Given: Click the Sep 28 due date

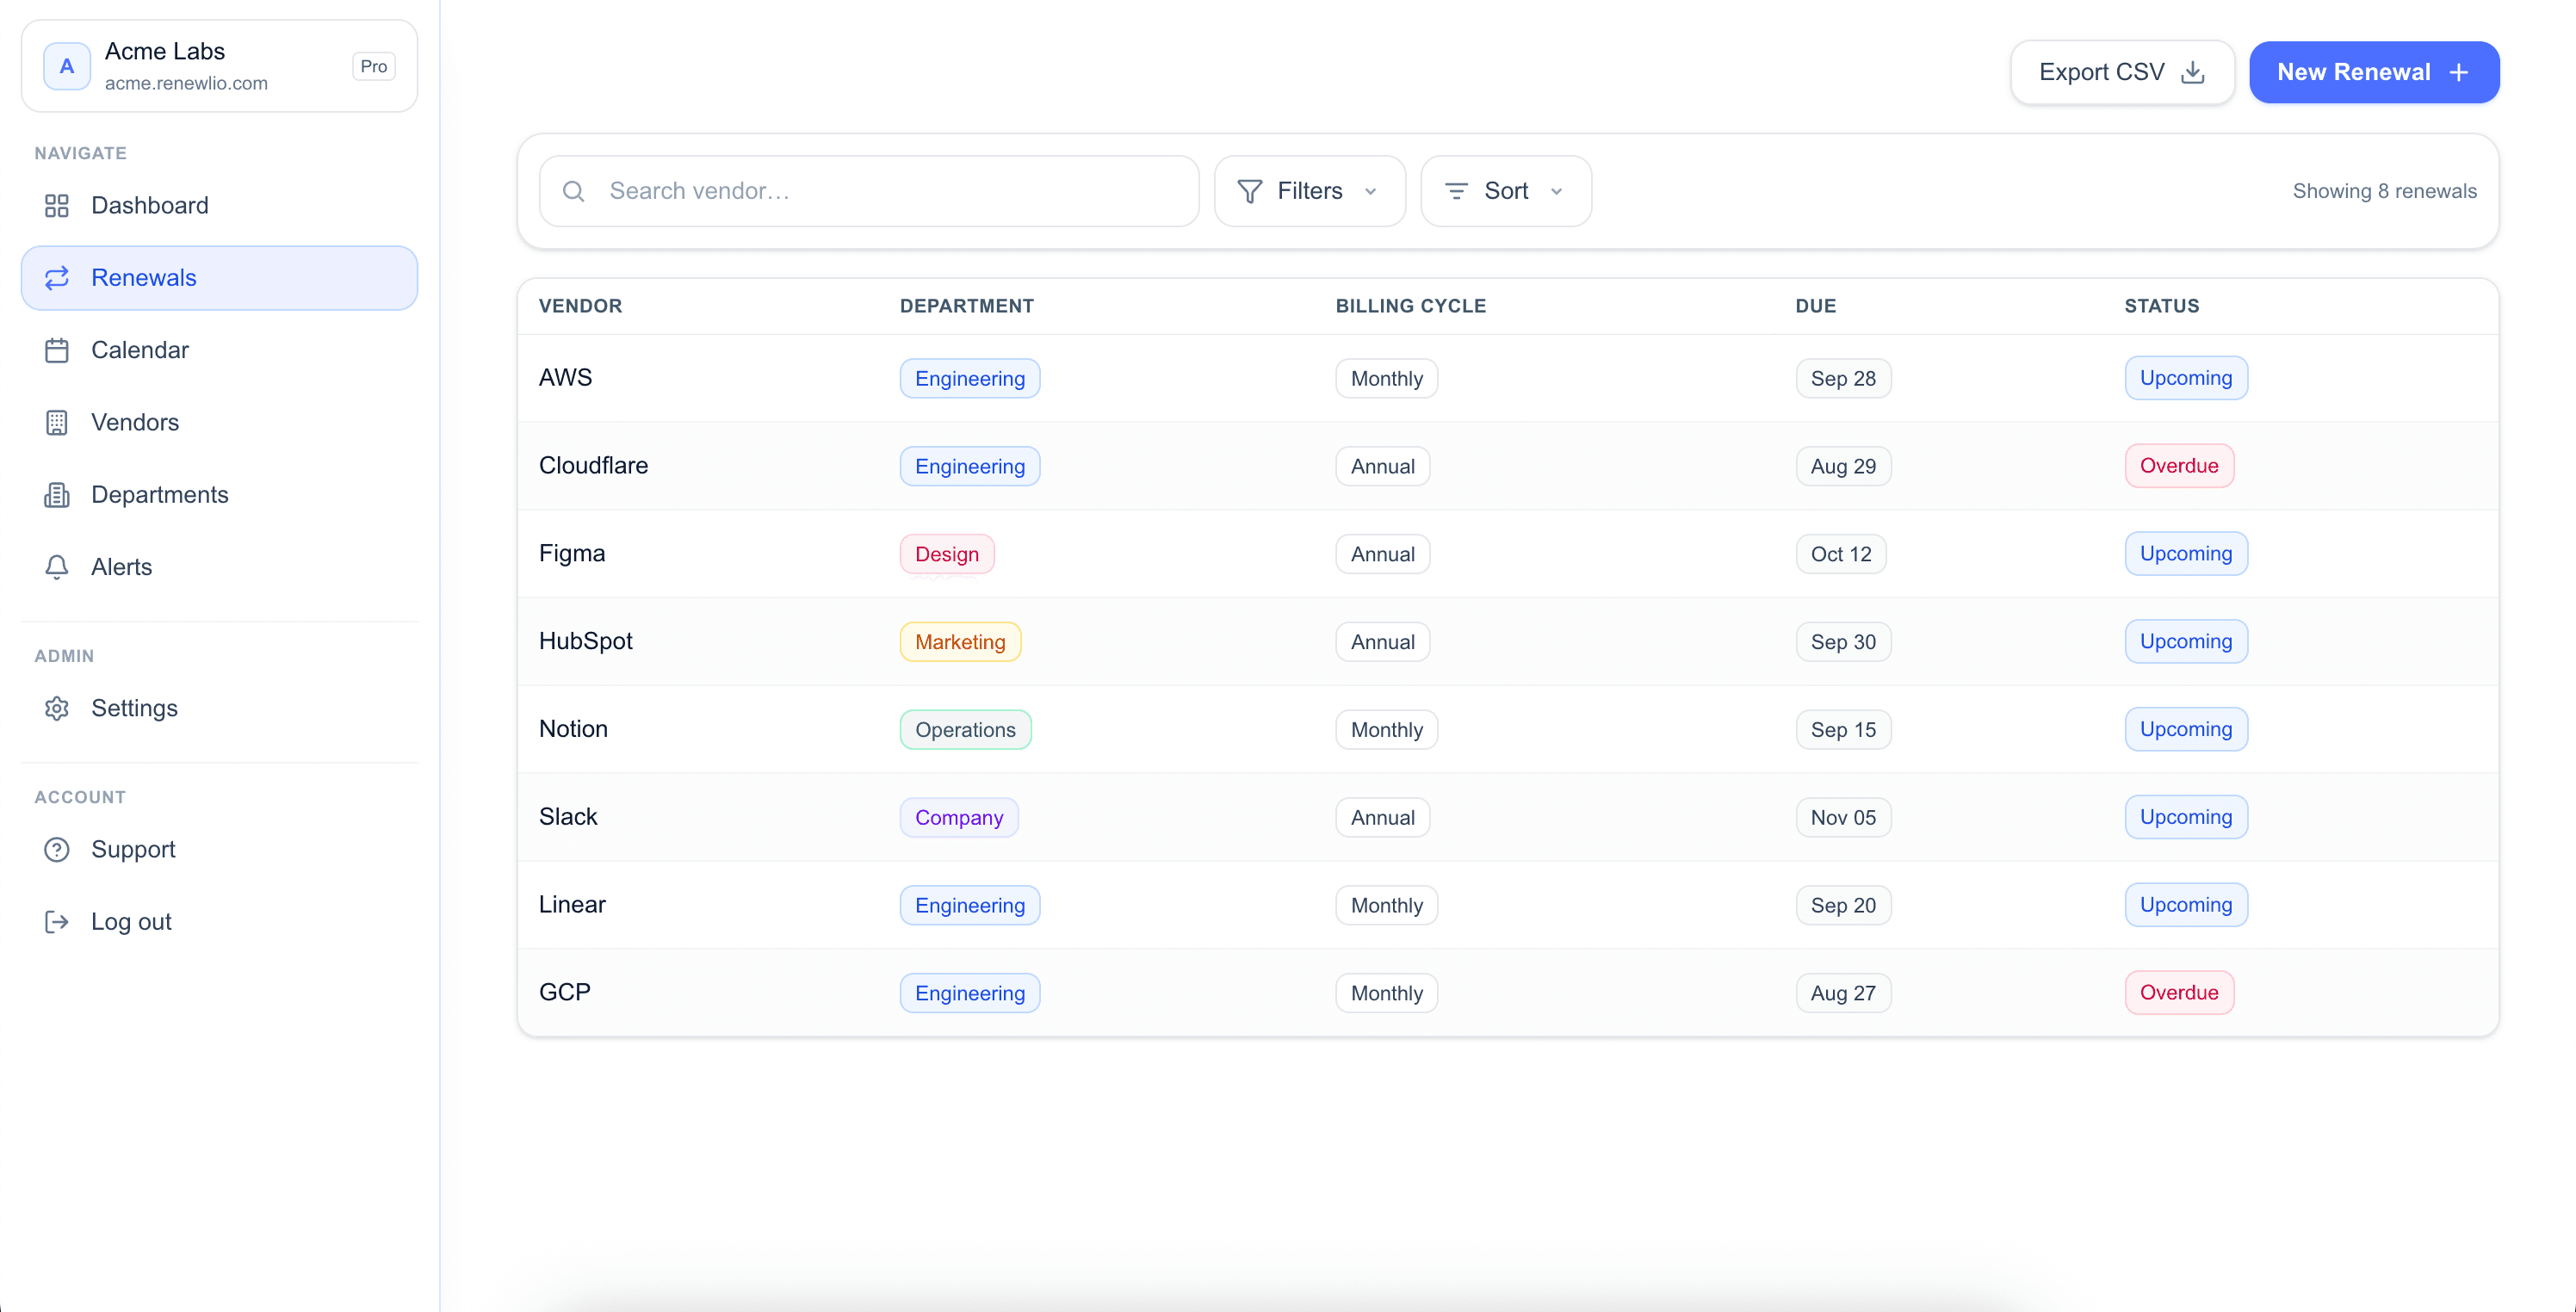Looking at the screenshot, I should point(1843,379).
